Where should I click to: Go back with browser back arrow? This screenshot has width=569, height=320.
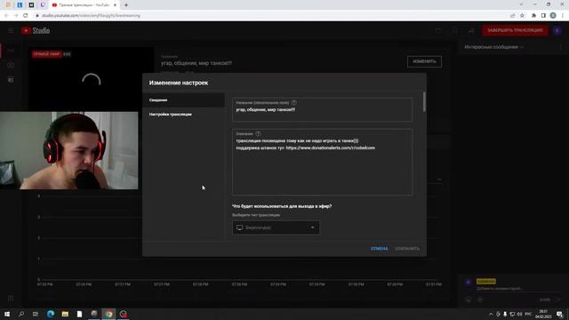6,16
